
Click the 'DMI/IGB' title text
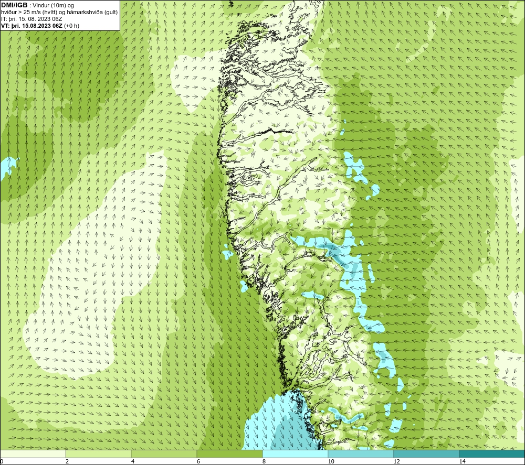[x=14, y=5]
